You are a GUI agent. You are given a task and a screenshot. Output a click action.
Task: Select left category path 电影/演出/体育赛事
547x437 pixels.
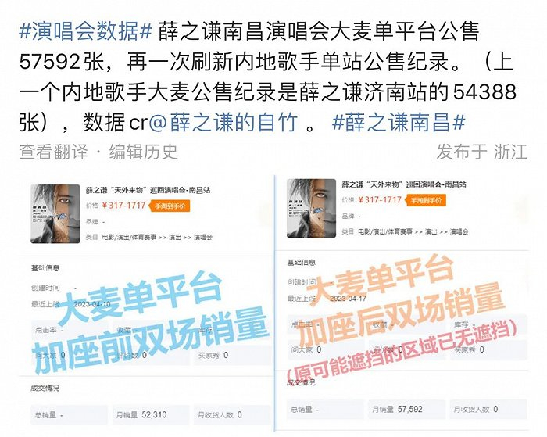[x=129, y=238]
